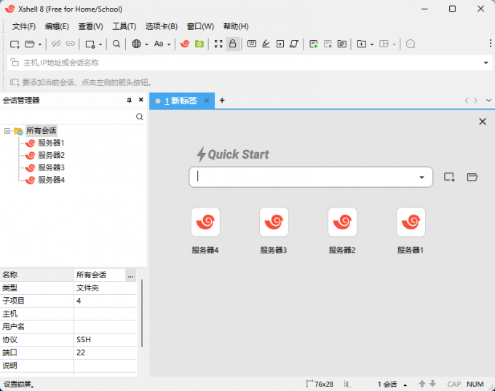The width and height of the screenshot is (495, 391).
Task: Select 服务器3 in session tree
Action: (51, 167)
